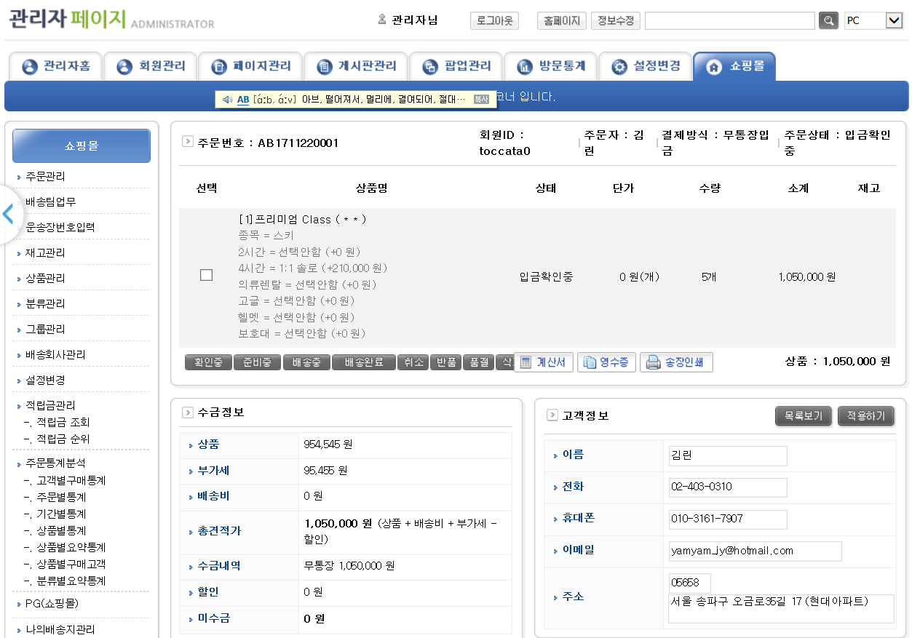912x638 pixels.
Task: Click the speaker icon in dictionary tooltip
Action: (x=227, y=100)
